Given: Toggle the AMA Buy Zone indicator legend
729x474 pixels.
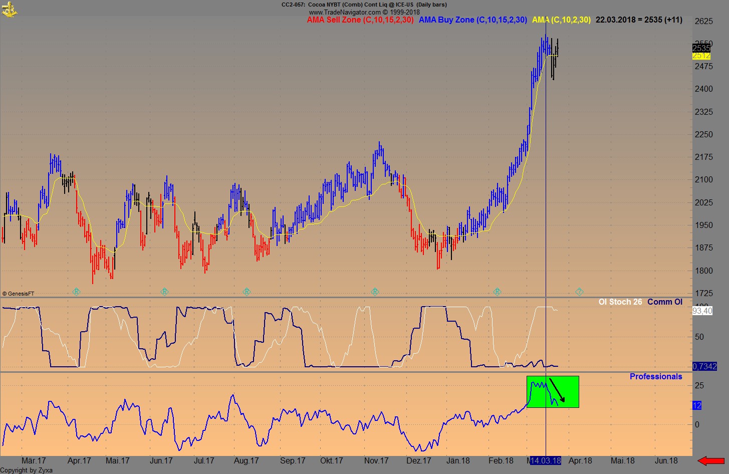Looking at the screenshot, I should (x=472, y=20).
